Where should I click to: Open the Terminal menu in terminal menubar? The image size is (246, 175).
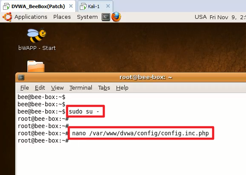coord(81,87)
